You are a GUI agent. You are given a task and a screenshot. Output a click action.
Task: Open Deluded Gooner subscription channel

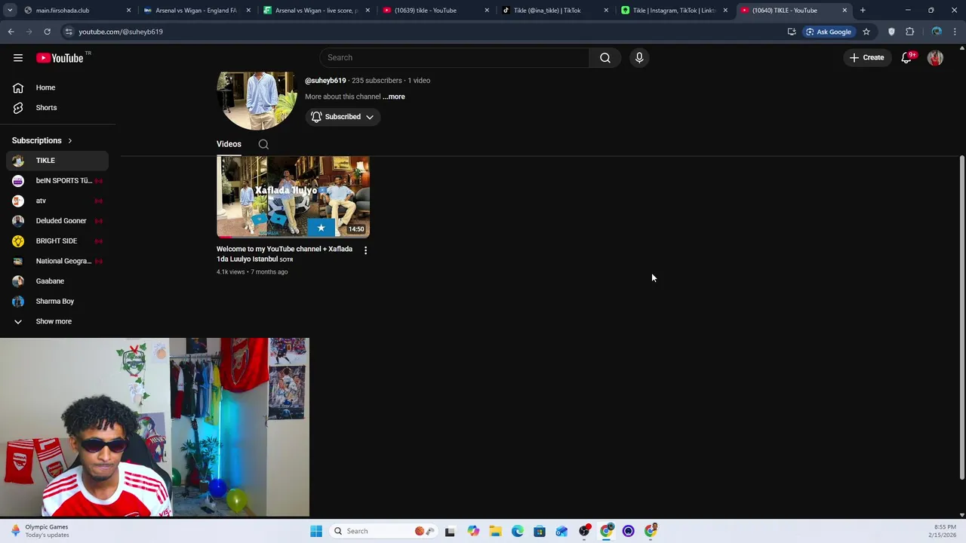57,221
